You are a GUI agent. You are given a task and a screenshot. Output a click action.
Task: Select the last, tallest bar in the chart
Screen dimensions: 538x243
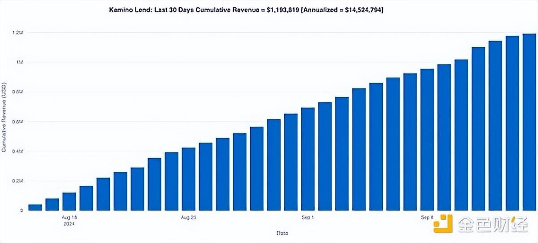(529, 122)
